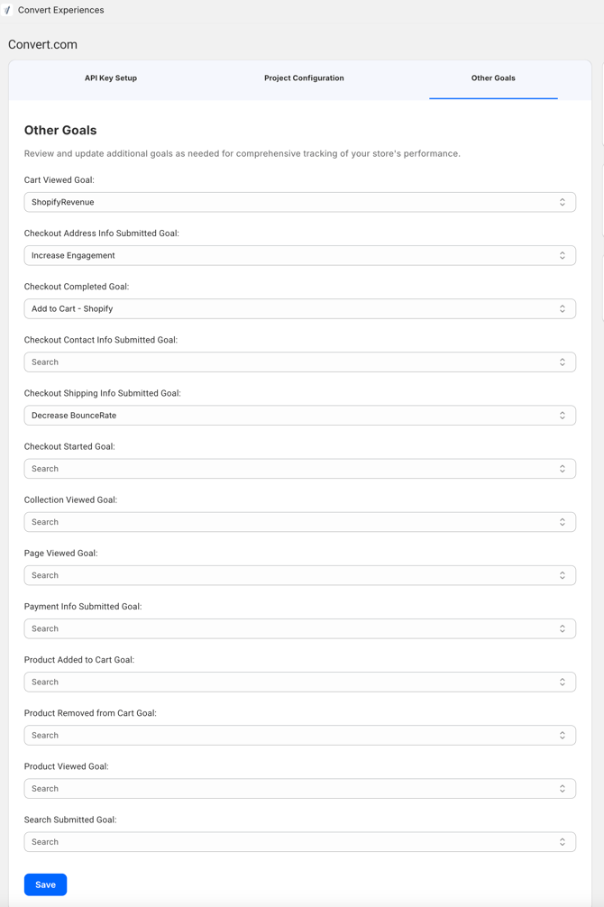Click the ShopifyRevenue value in Cart Viewed
604x907 pixels.
[x=62, y=202]
